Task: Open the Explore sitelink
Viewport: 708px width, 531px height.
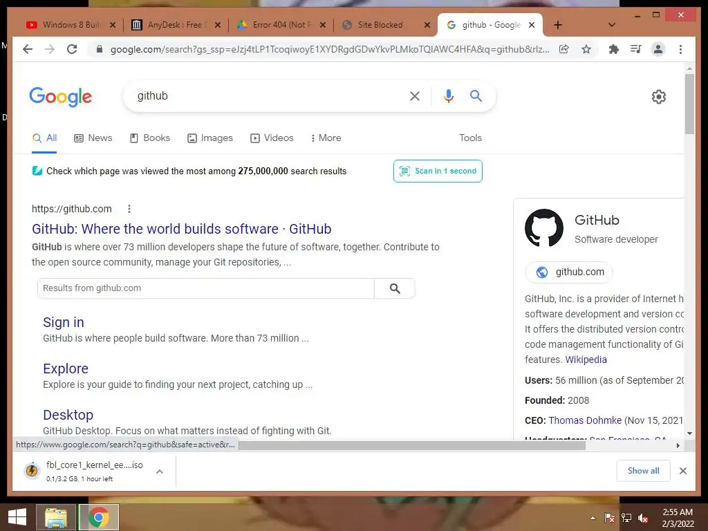Action: click(x=66, y=369)
